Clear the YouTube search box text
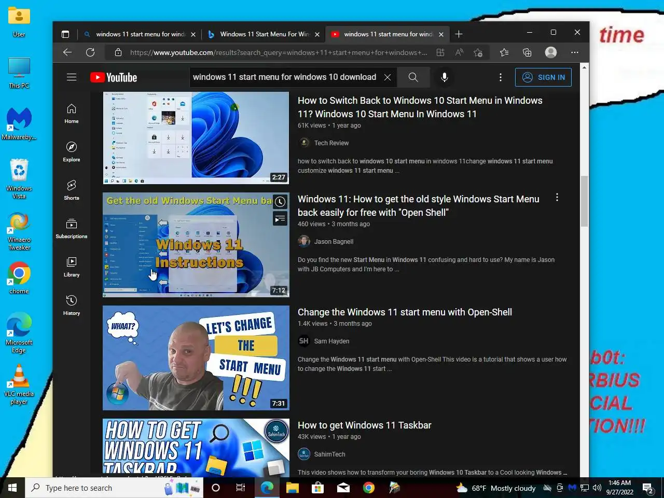Screen dimensions: 664x498 click(x=388, y=77)
